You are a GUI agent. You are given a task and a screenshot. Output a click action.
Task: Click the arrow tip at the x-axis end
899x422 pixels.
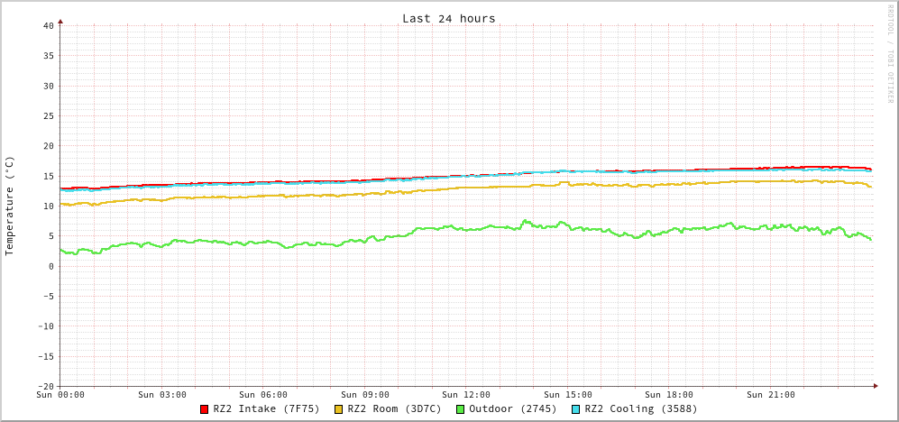[x=875, y=386]
